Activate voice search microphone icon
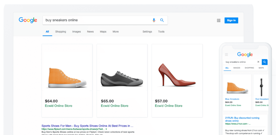The width and height of the screenshot is (276, 135). point(154,20)
